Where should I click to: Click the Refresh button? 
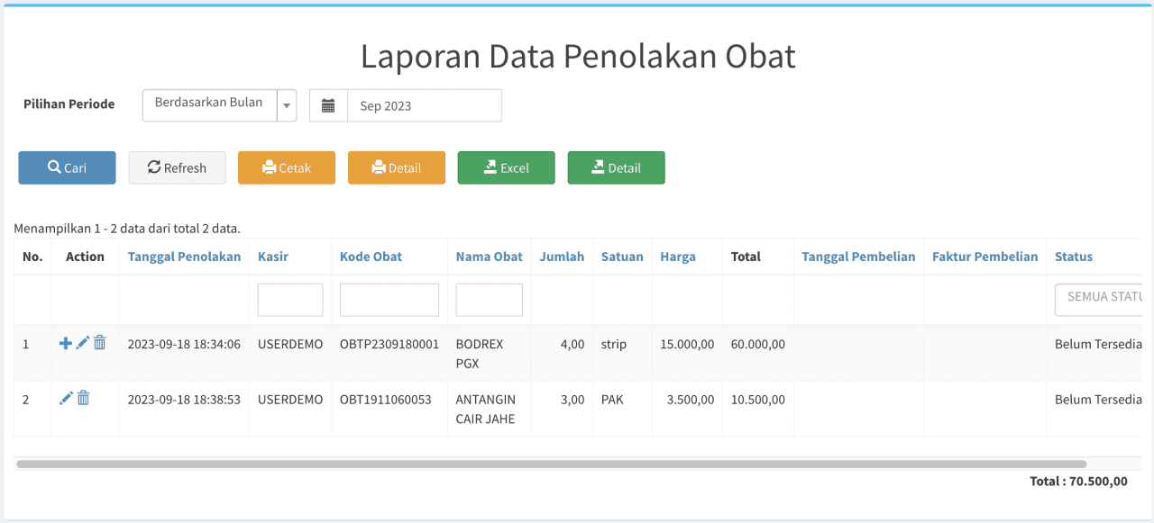[x=178, y=167]
